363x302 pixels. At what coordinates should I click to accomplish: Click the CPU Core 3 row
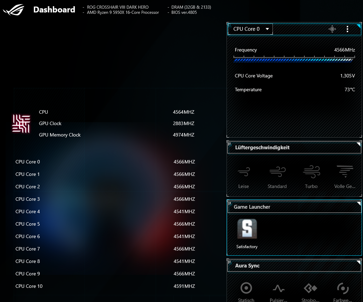[x=105, y=199]
